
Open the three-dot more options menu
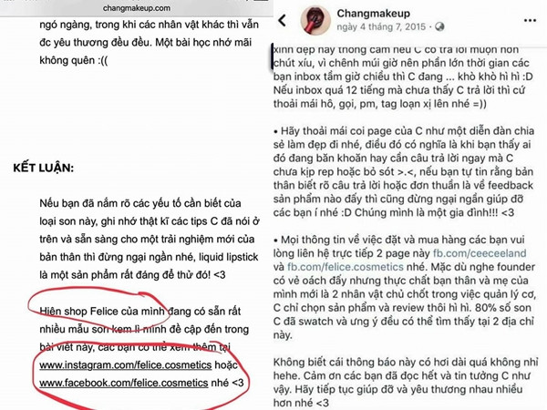pyautogui.click(x=530, y=21)
